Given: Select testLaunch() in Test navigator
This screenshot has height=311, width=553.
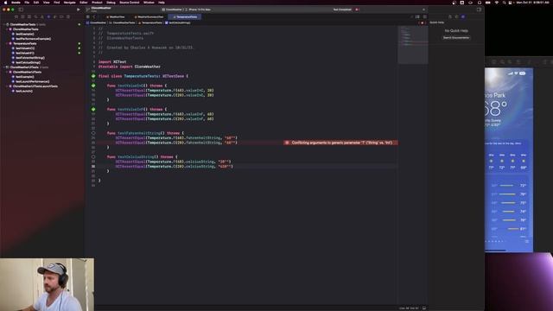Looking at the screenshot, I should click(x=24, y=91).
